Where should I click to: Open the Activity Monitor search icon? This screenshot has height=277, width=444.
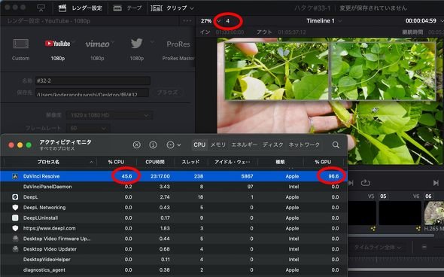pos(336,145)
